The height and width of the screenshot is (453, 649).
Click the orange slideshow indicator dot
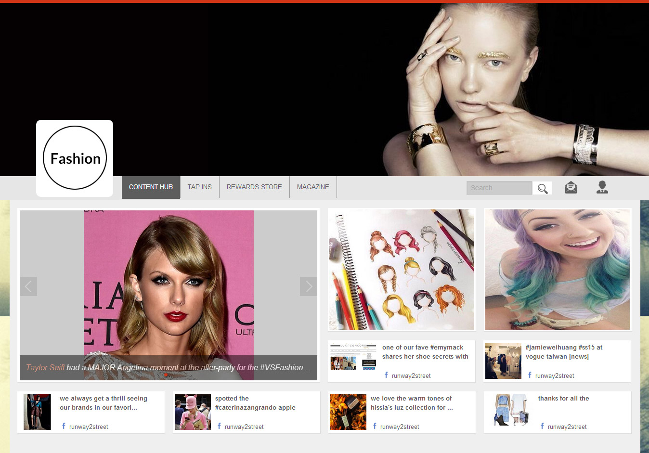(x=166, y=375)
